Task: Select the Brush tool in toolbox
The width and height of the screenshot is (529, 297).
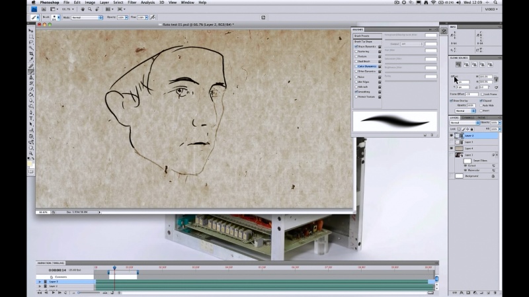Action: tap(31, 72)
